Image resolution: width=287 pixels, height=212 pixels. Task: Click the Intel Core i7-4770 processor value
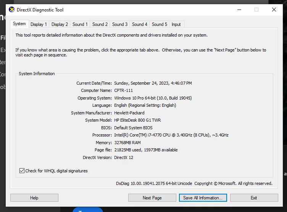[x=171, y=135]
